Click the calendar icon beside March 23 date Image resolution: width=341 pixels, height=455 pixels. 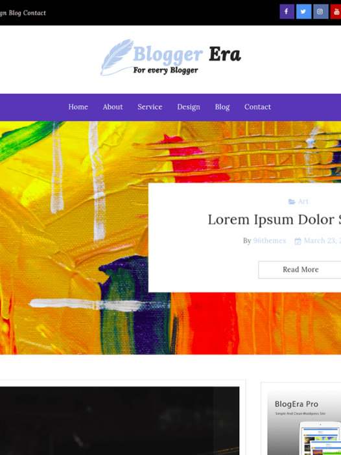[x=298, y=241]
